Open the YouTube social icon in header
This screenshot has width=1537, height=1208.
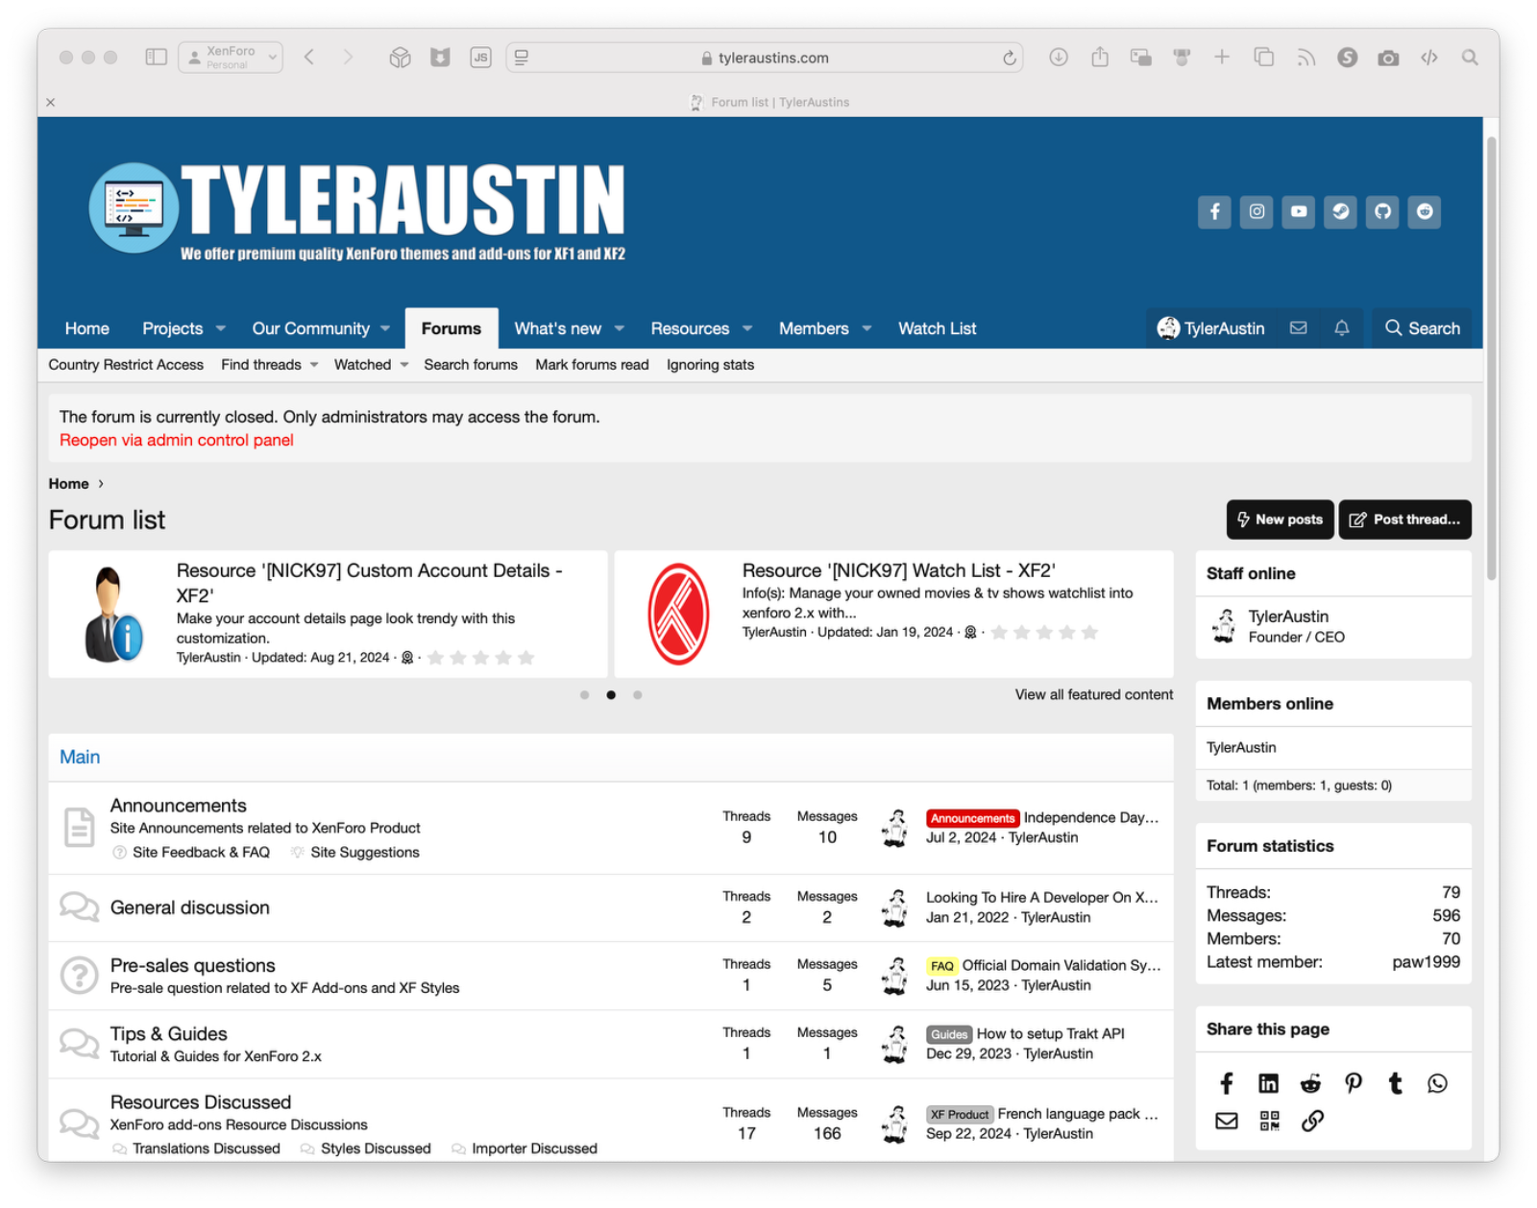[x=1299, y=211]
